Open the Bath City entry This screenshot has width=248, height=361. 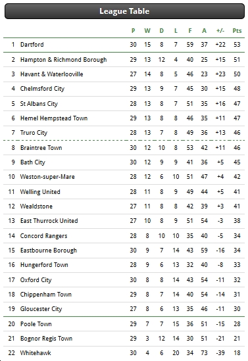33,162
